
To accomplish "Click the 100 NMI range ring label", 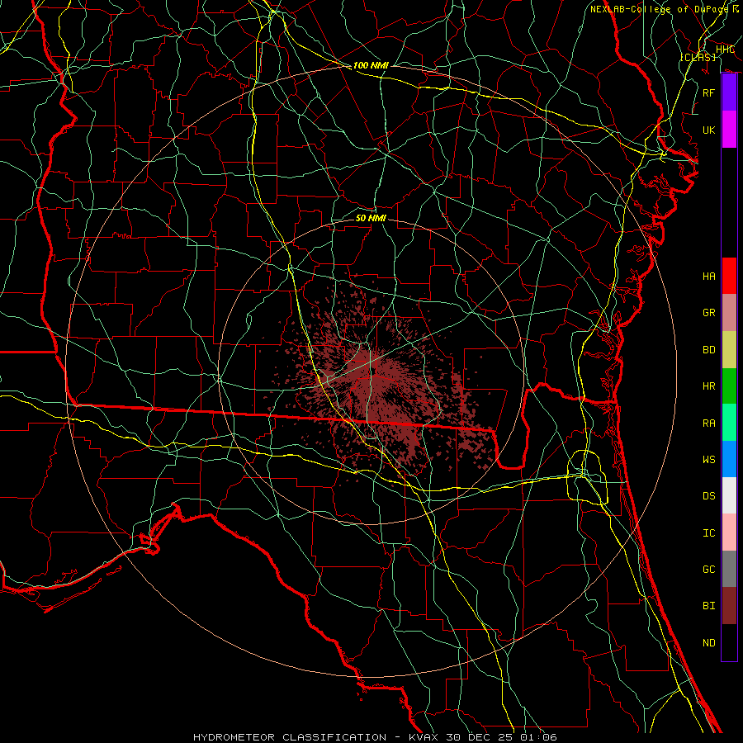I will 371,65.
